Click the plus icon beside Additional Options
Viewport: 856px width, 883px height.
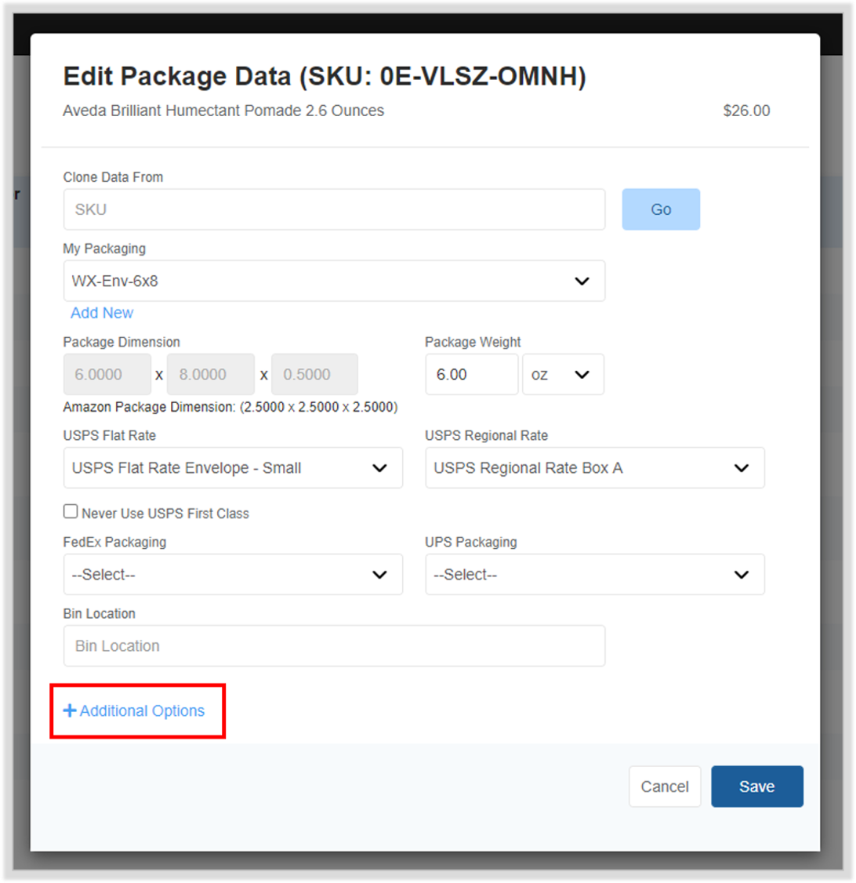(69, 710)
